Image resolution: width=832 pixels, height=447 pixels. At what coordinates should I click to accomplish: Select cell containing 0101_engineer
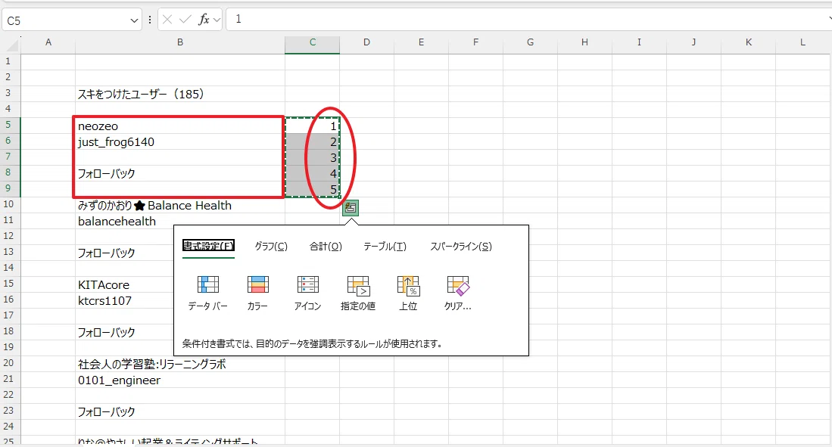click(x=180, y=380)
